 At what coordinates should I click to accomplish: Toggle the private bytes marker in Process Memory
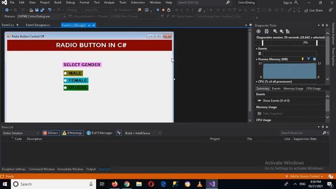click(314, 59)
